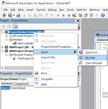Open Properties Window toolbar icon
The height and width of the screenshot is (109, 108).
tap(86, 15)
